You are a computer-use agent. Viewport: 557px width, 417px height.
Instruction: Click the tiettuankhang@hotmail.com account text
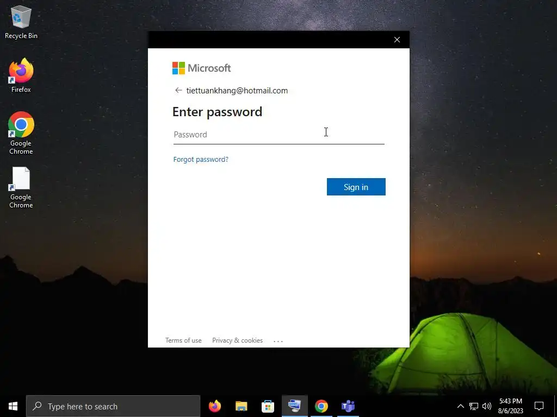pos(237,91)
